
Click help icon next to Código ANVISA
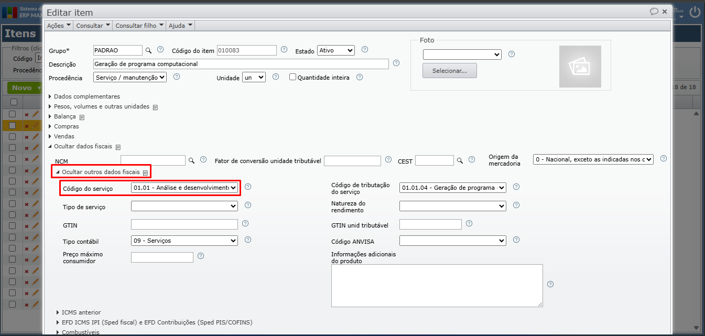point(516,240)
